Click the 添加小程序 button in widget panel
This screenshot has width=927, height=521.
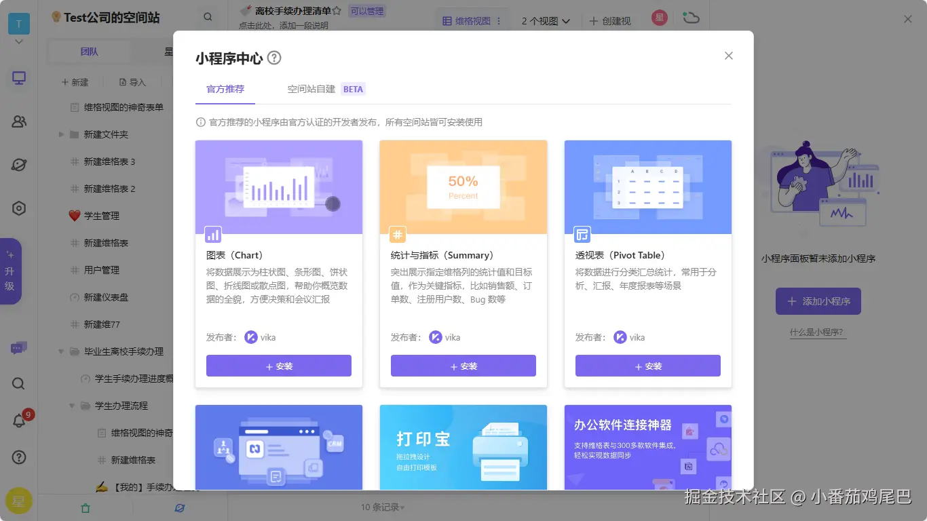[x=818, y=301]
